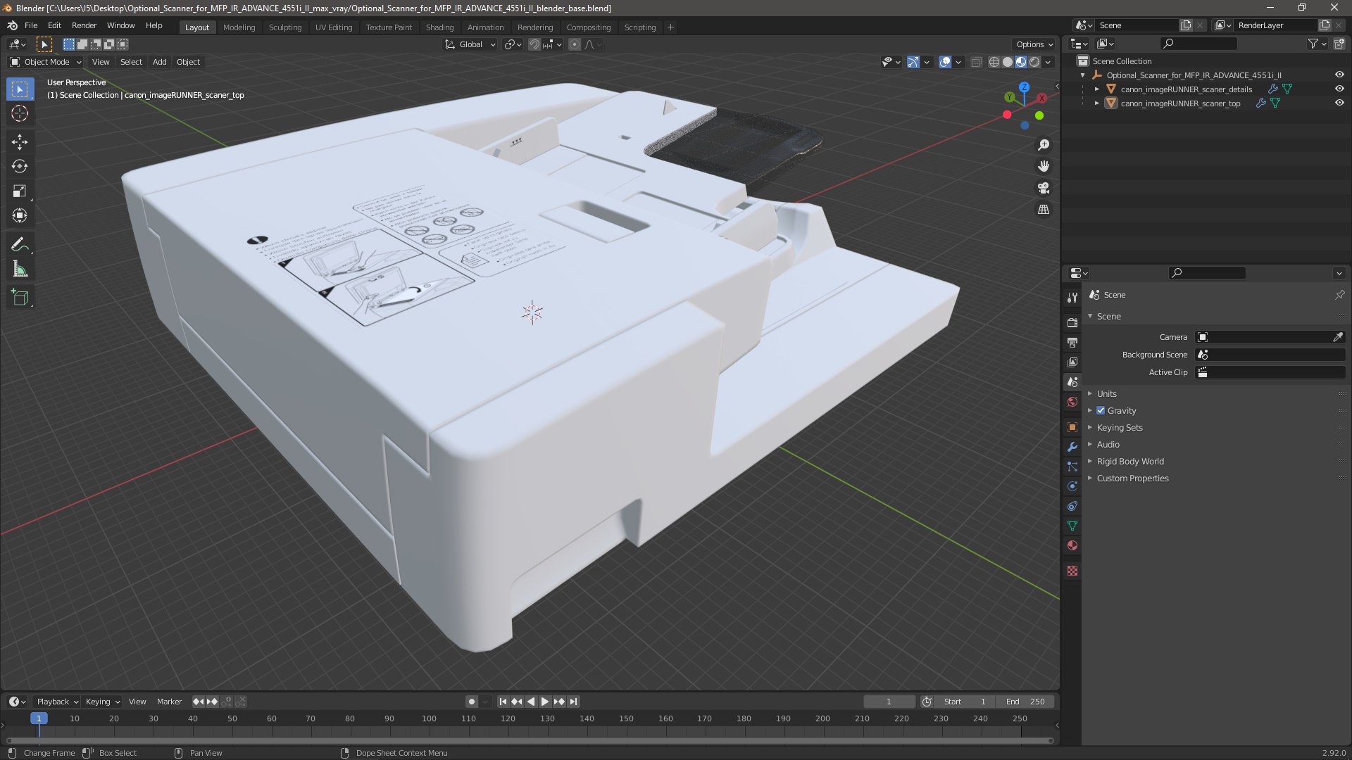Hide canon_imageRUNNER_scaner_top in viewport

coord(1339,103)
